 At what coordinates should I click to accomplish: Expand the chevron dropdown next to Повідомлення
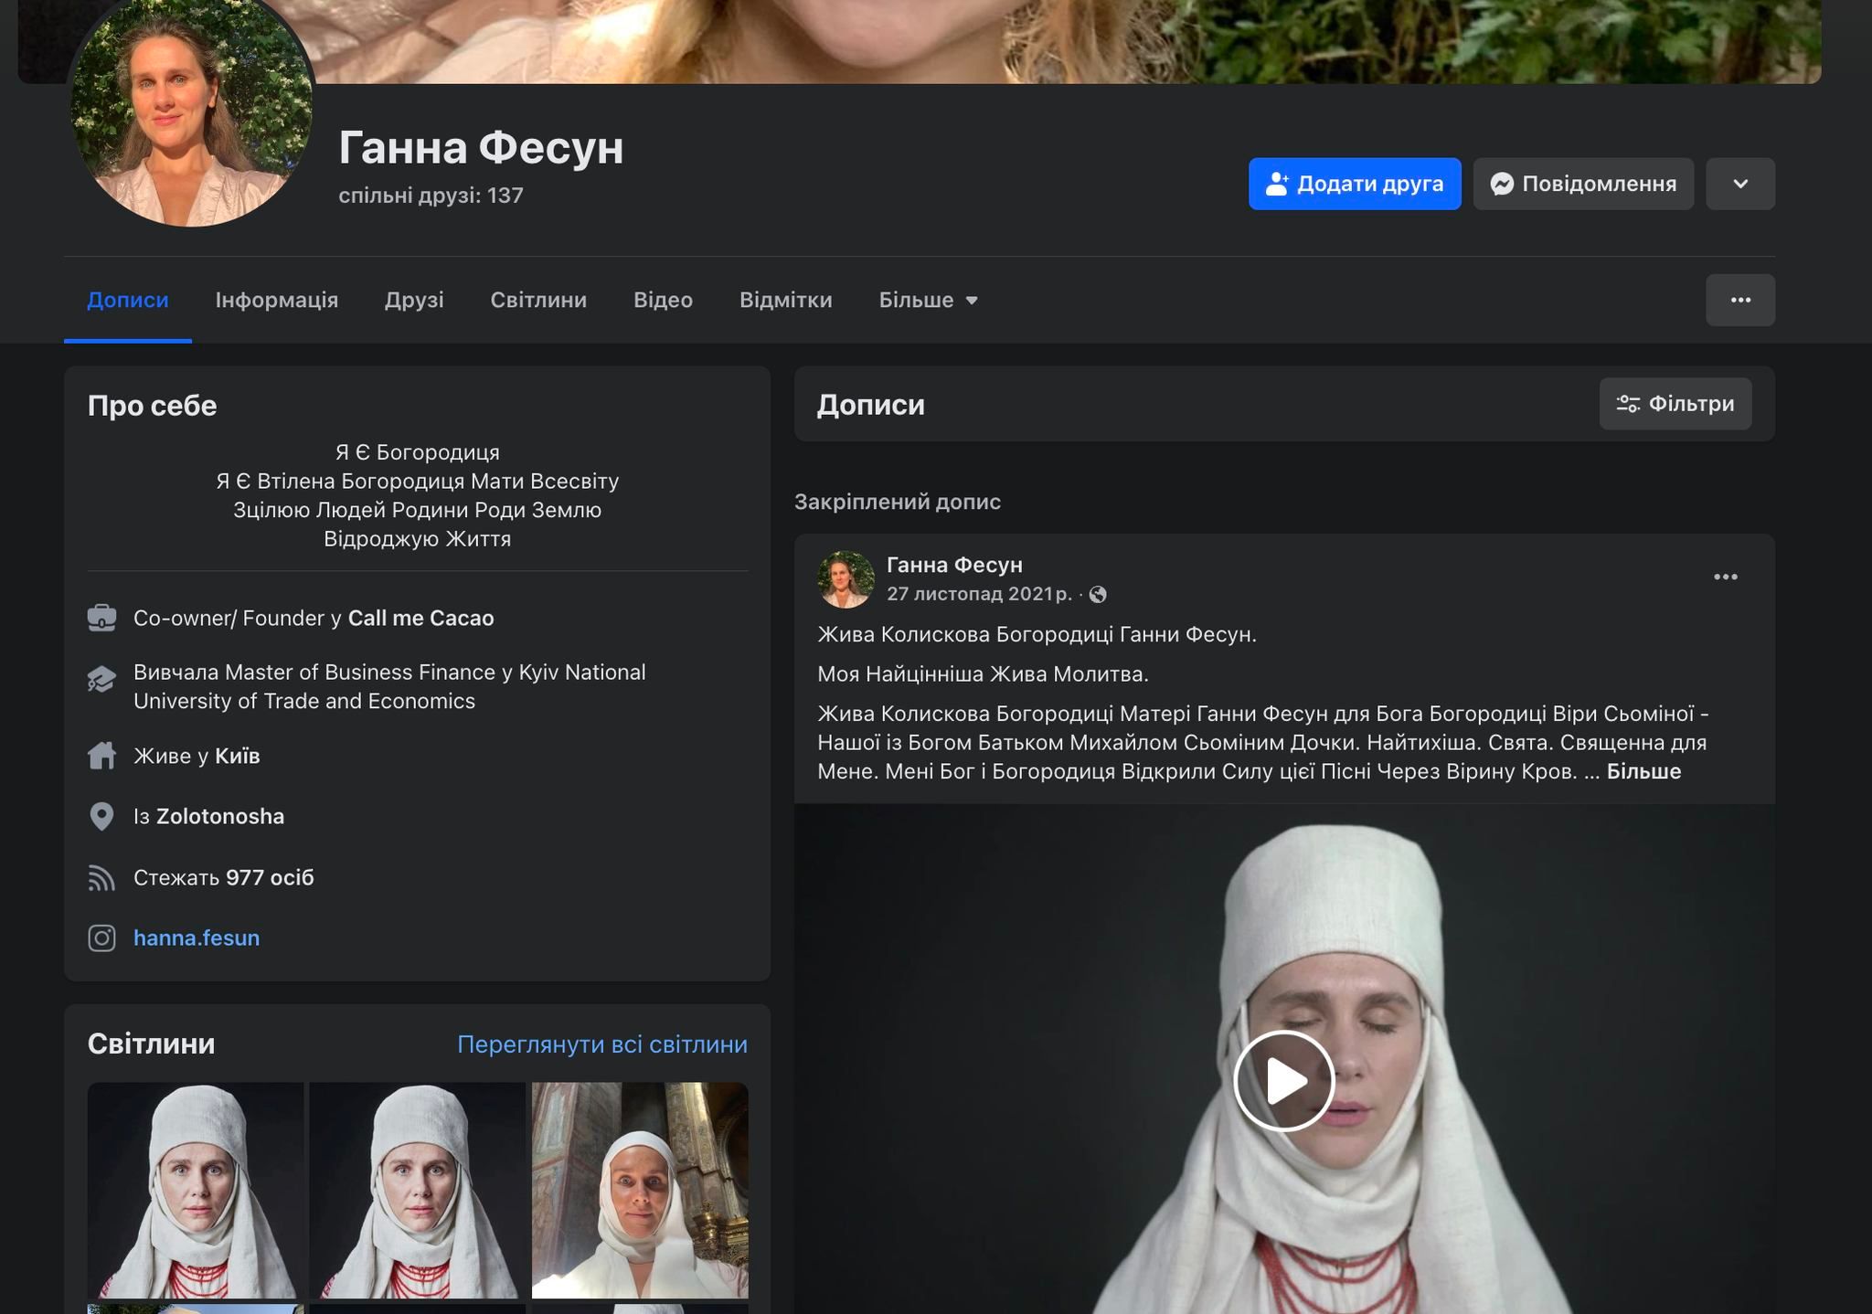point(1739,184)
